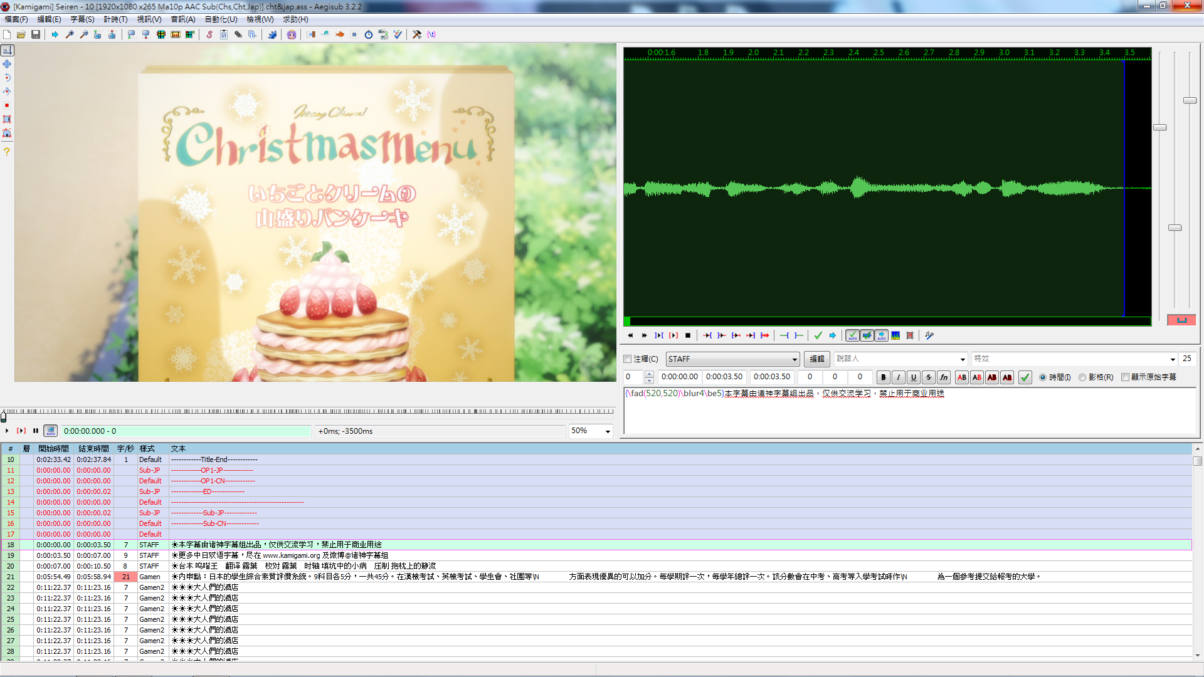Open the 說話人 actor dropdown
The image size is (1204, 677).
963,359
